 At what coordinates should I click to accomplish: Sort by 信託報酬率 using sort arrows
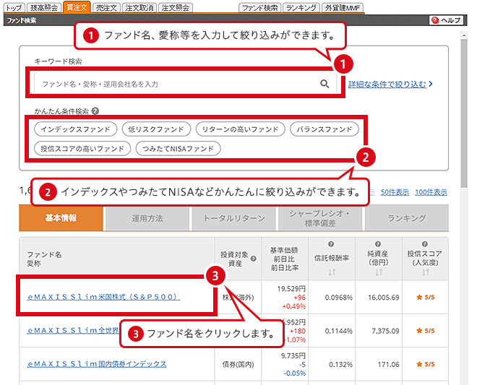point(332,272)
